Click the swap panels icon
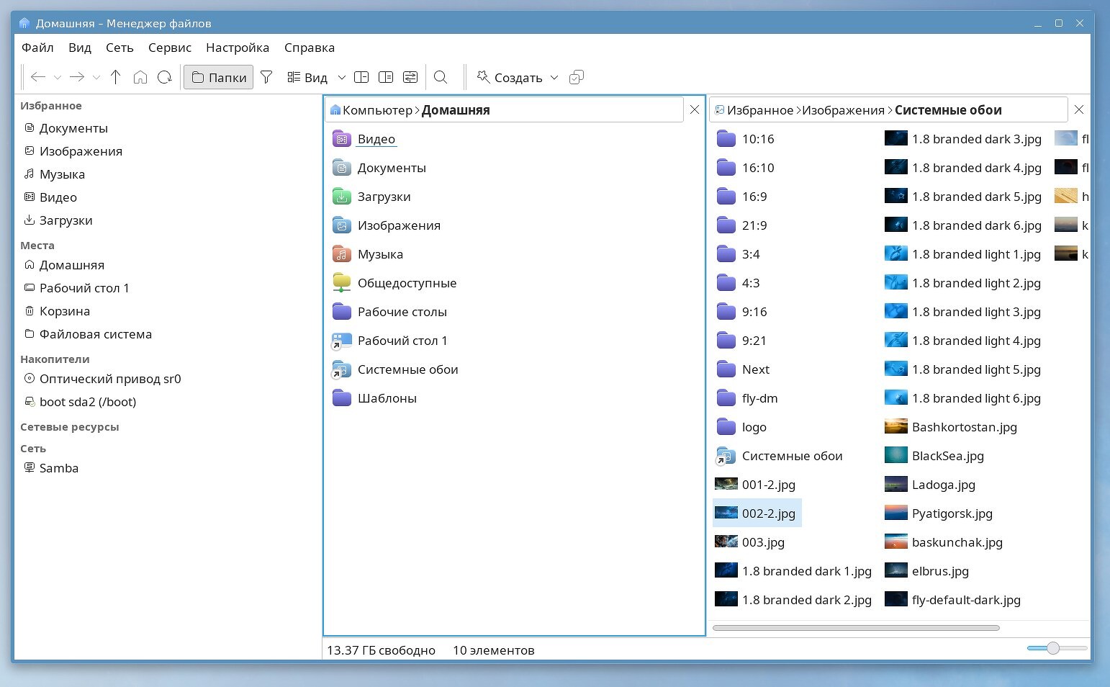This screenshot has height=687, width=1110. pos(410,77)
